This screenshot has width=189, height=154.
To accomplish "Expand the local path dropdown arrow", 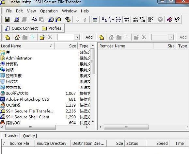I will point(77,37).
